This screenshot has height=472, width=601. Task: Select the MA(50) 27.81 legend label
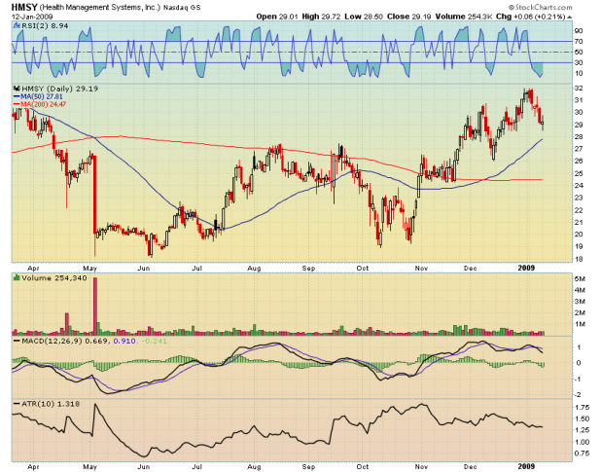pyautogui.click(x=42, y=96)
